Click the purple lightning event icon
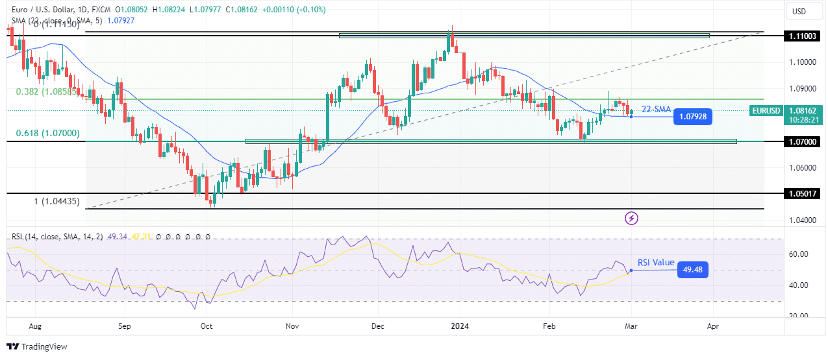Viewport: 828px width, 358px height. pos(632,218)
